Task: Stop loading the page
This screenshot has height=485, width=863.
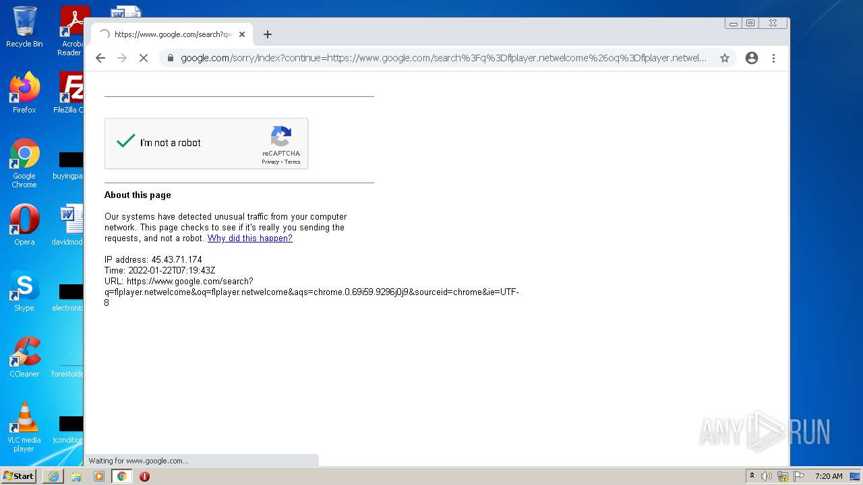Action: point(143,58)
